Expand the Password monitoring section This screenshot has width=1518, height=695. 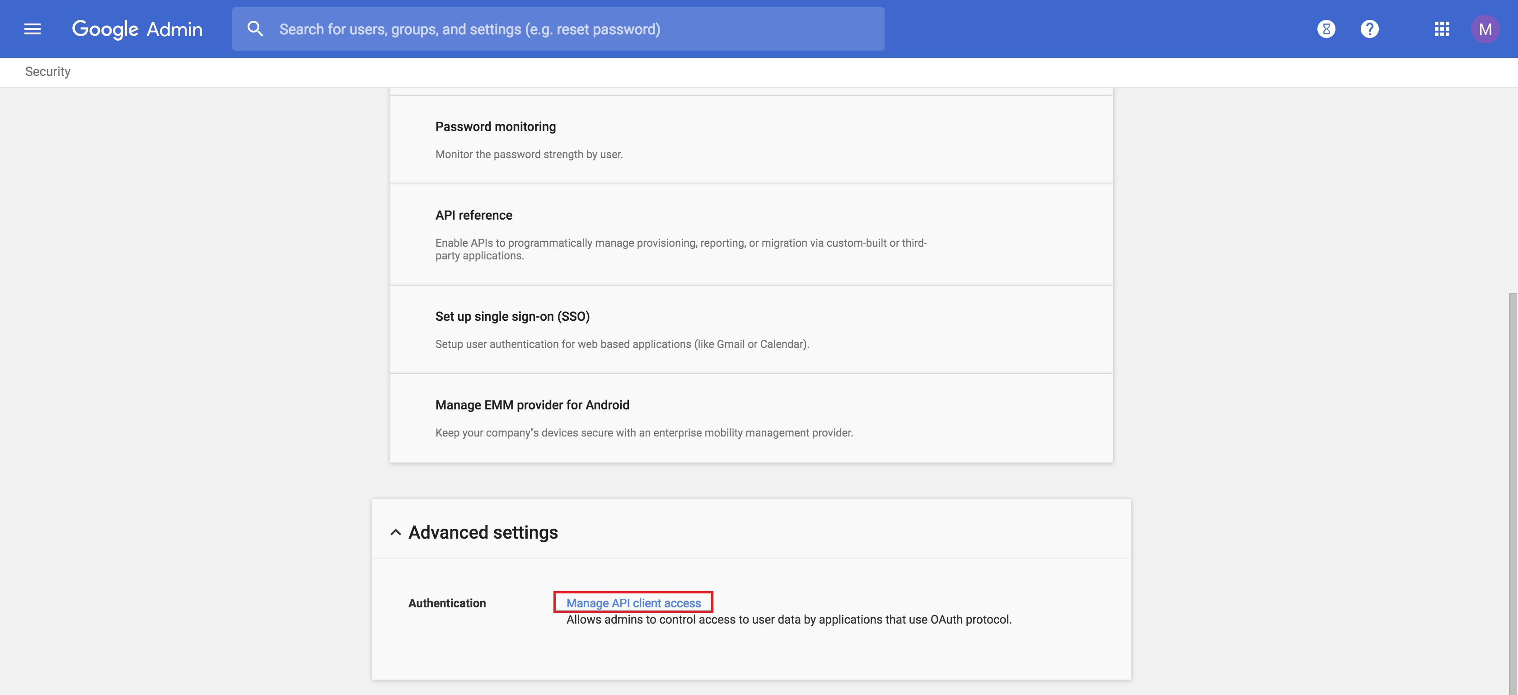pos(495,126)
